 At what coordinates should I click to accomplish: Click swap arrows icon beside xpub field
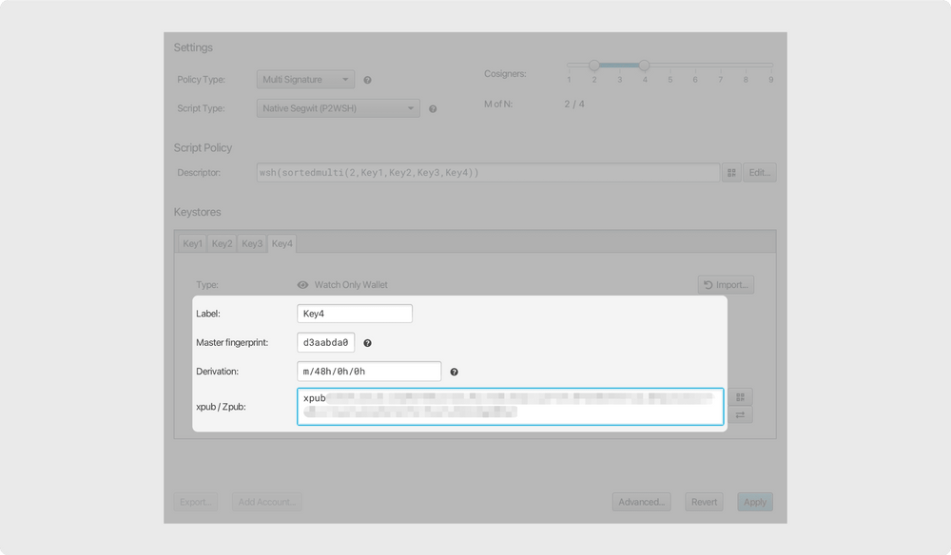coord(740,415)
